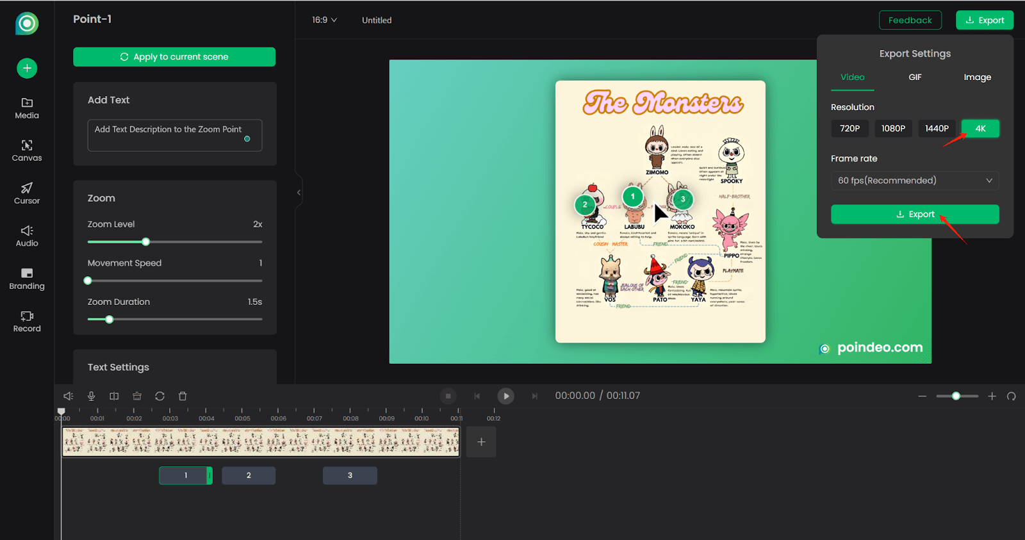Zoom in the timeline with plus icon
1025x540 pixels.
[992, 396]
